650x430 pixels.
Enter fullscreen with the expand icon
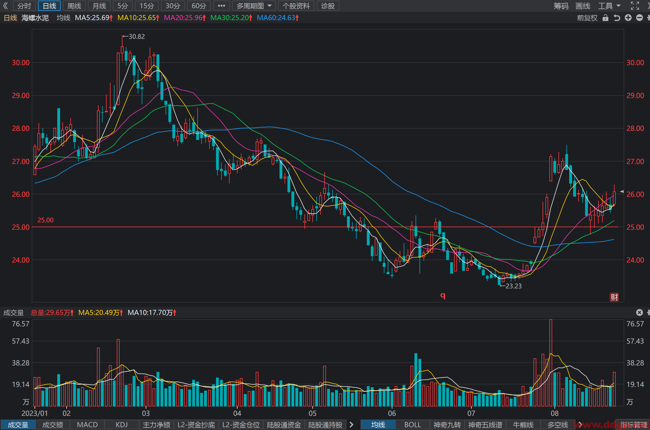coord(635,6)
